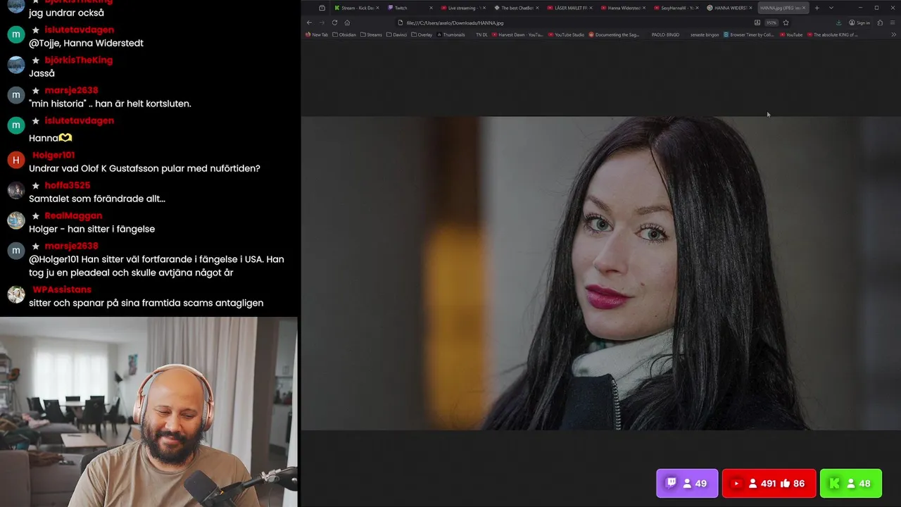Open the YouTube Studio bookmark

pyautogui.click(x=566, y=35)
